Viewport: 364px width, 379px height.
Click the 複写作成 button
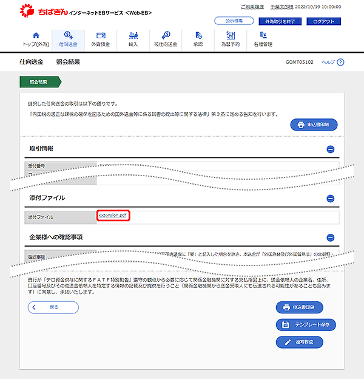click(x=300, y=343)
